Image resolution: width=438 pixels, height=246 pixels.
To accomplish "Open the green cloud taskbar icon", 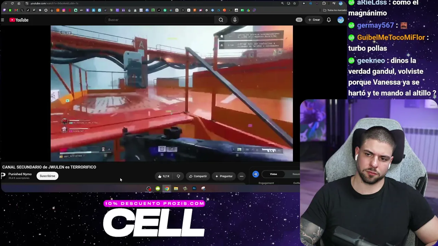I will click(158, 189).
